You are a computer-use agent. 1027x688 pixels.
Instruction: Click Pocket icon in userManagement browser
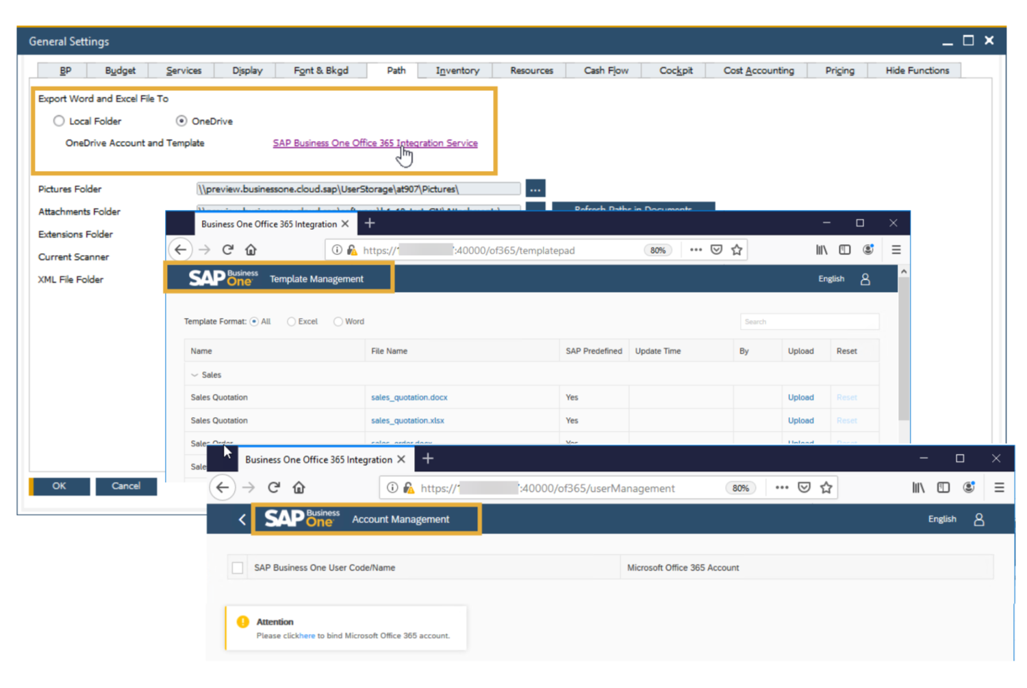tap(804, 488)
